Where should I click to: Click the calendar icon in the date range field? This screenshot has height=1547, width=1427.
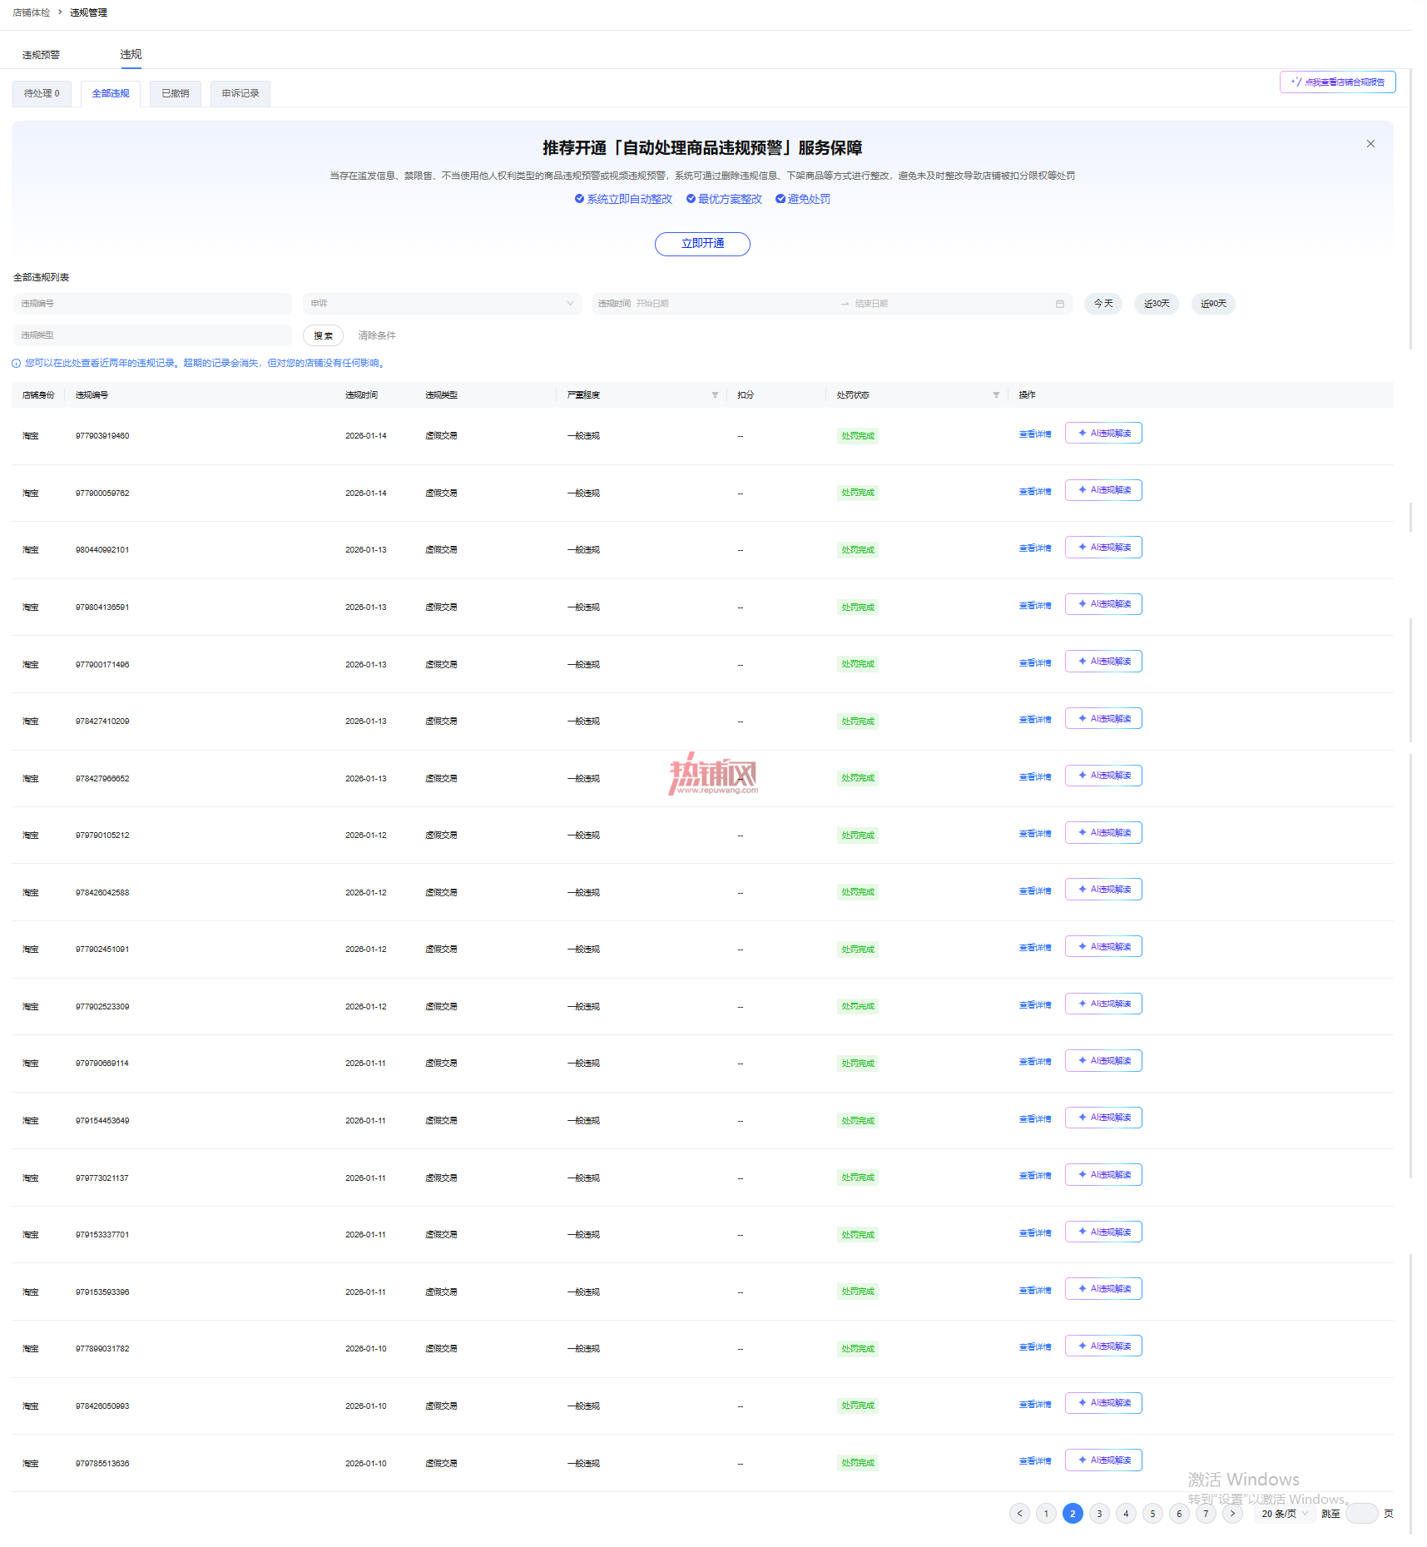[1059, 304]
